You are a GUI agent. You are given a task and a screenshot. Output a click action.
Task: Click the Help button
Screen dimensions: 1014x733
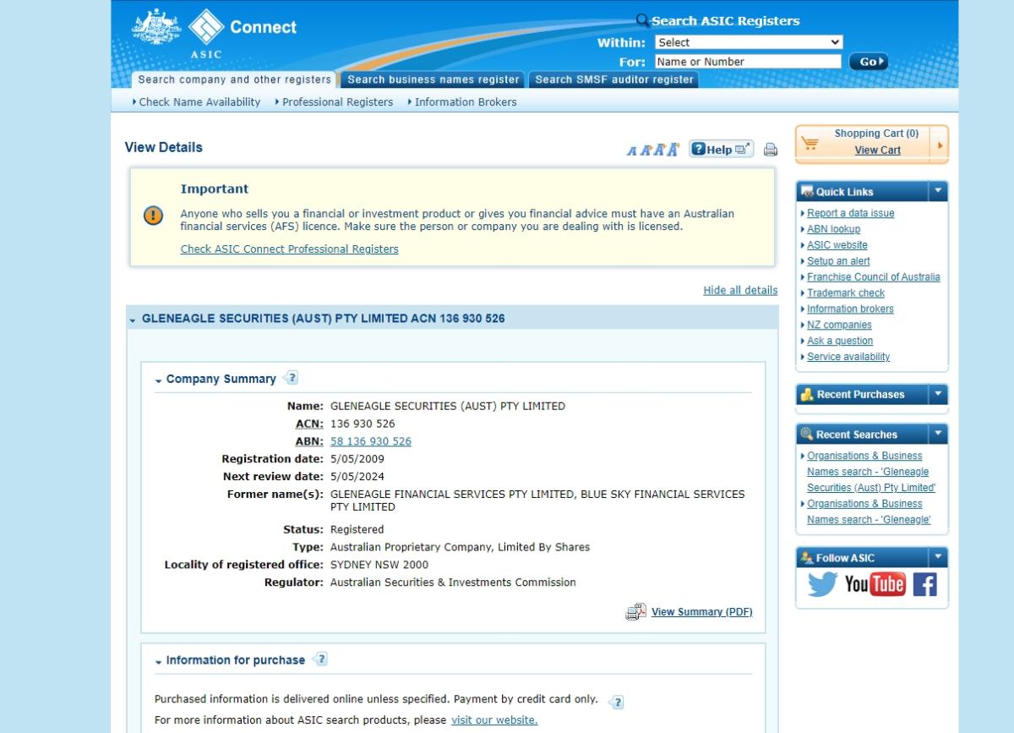[x=721, y=150]
